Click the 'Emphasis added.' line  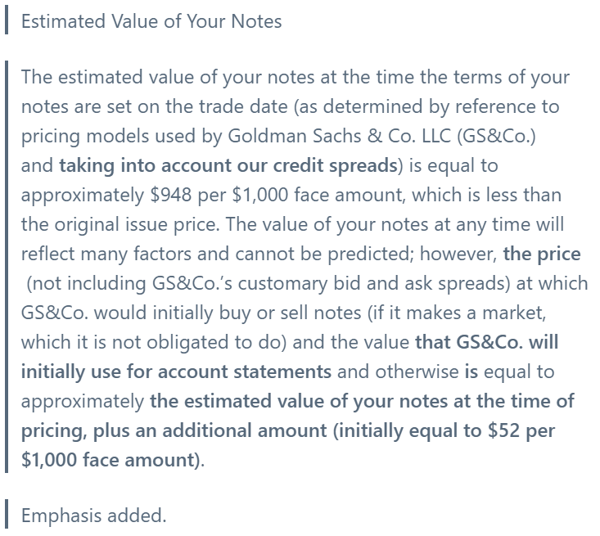94,516
